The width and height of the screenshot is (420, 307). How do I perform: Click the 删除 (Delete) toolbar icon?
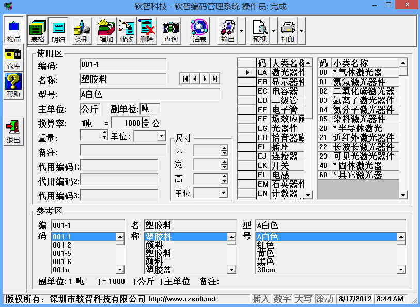(147, 31)
